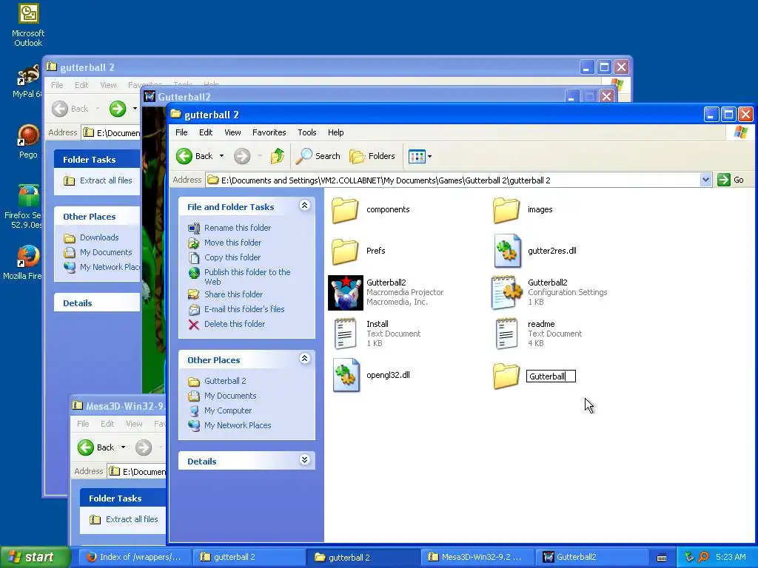Click Move this folder
Screen dimensions: 758x568
click(x=232, y=243)
